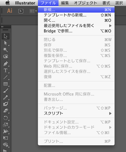Select the Selection tool arrow

6,36
